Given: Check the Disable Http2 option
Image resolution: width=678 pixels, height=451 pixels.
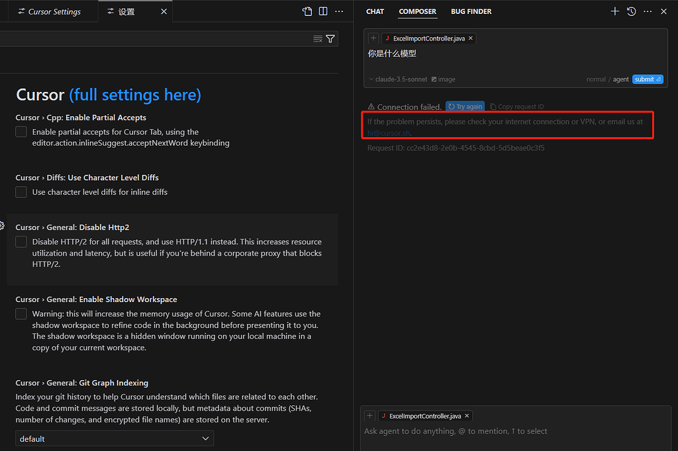Looking at the screenshot, I should click(x=21, y=242).
